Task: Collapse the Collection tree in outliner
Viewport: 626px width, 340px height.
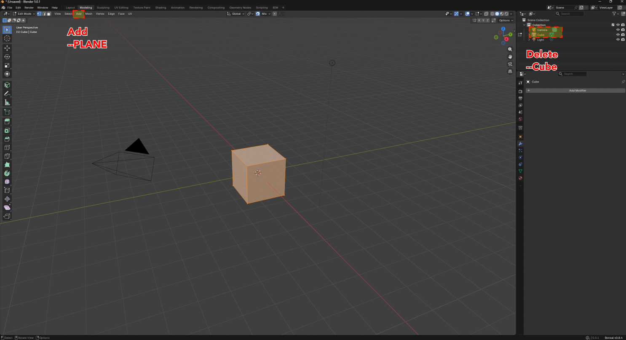Action: [x=524, y=25]
